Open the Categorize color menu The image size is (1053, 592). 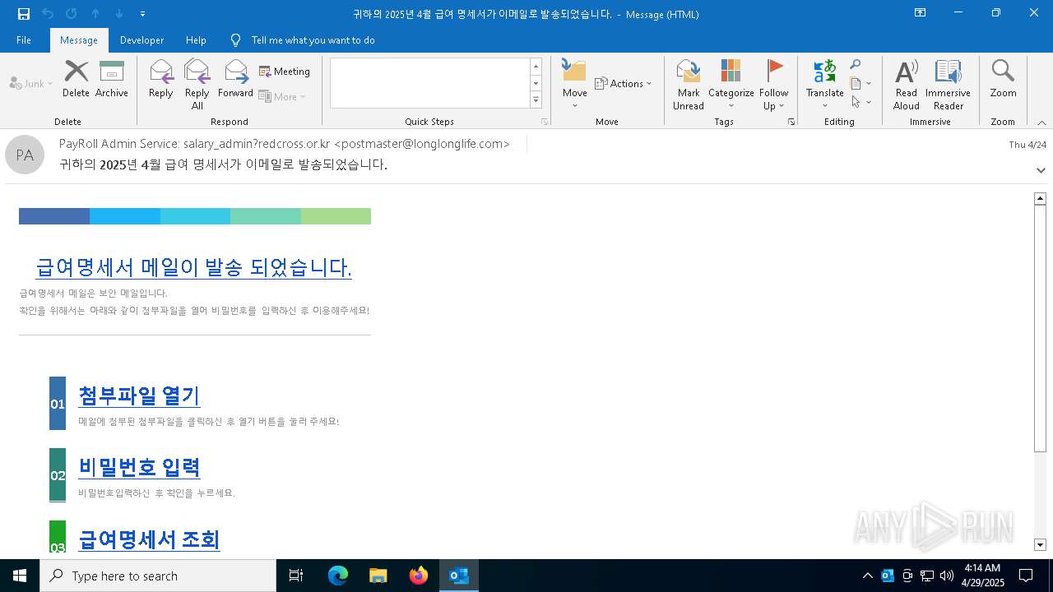731,85
